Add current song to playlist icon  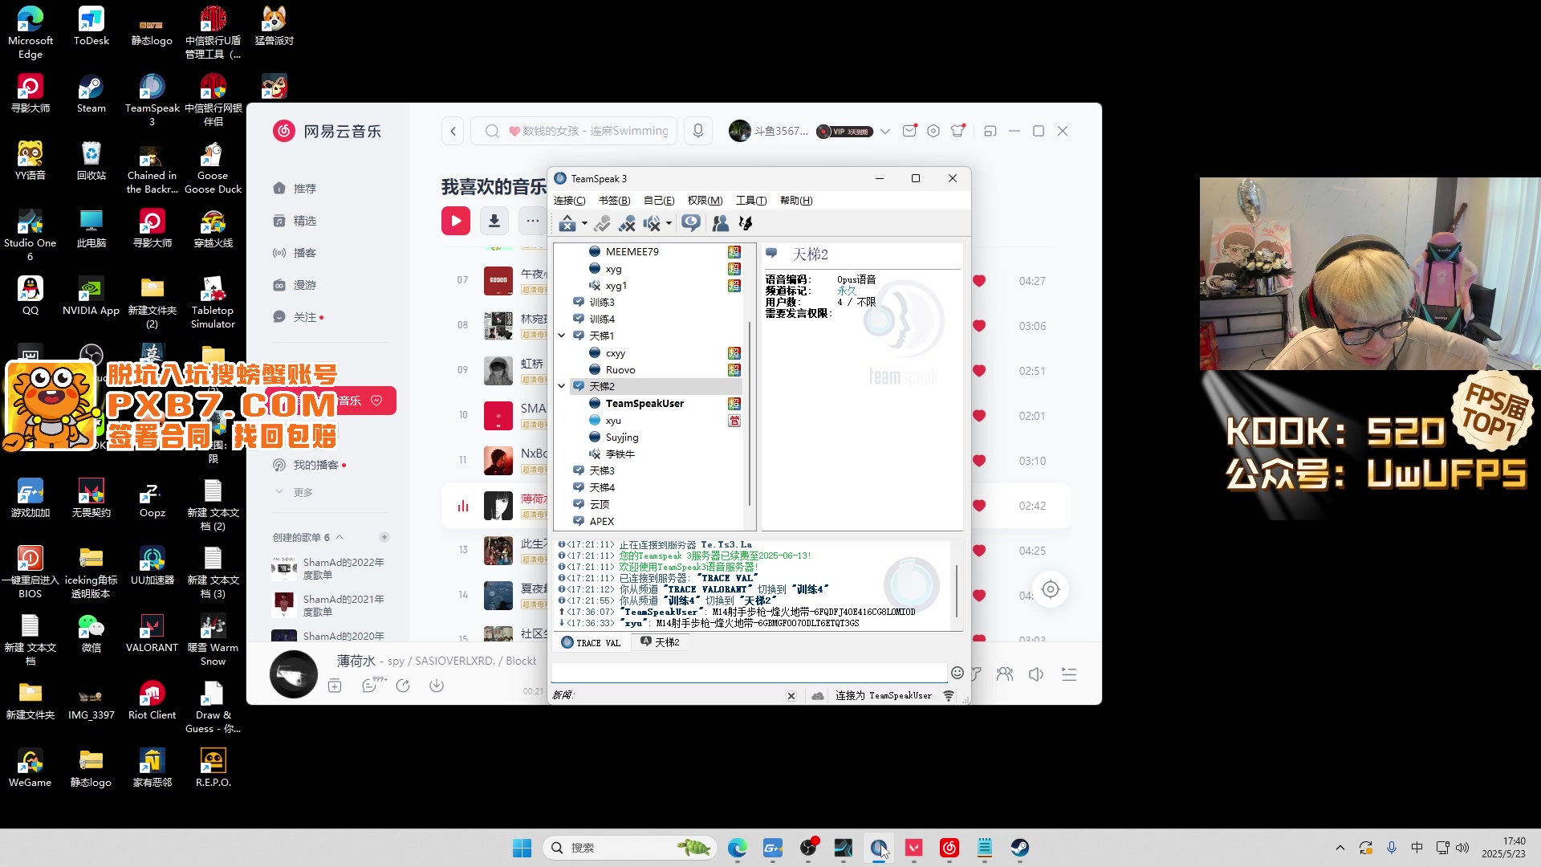pyautogui.click(x=335, y=686)
